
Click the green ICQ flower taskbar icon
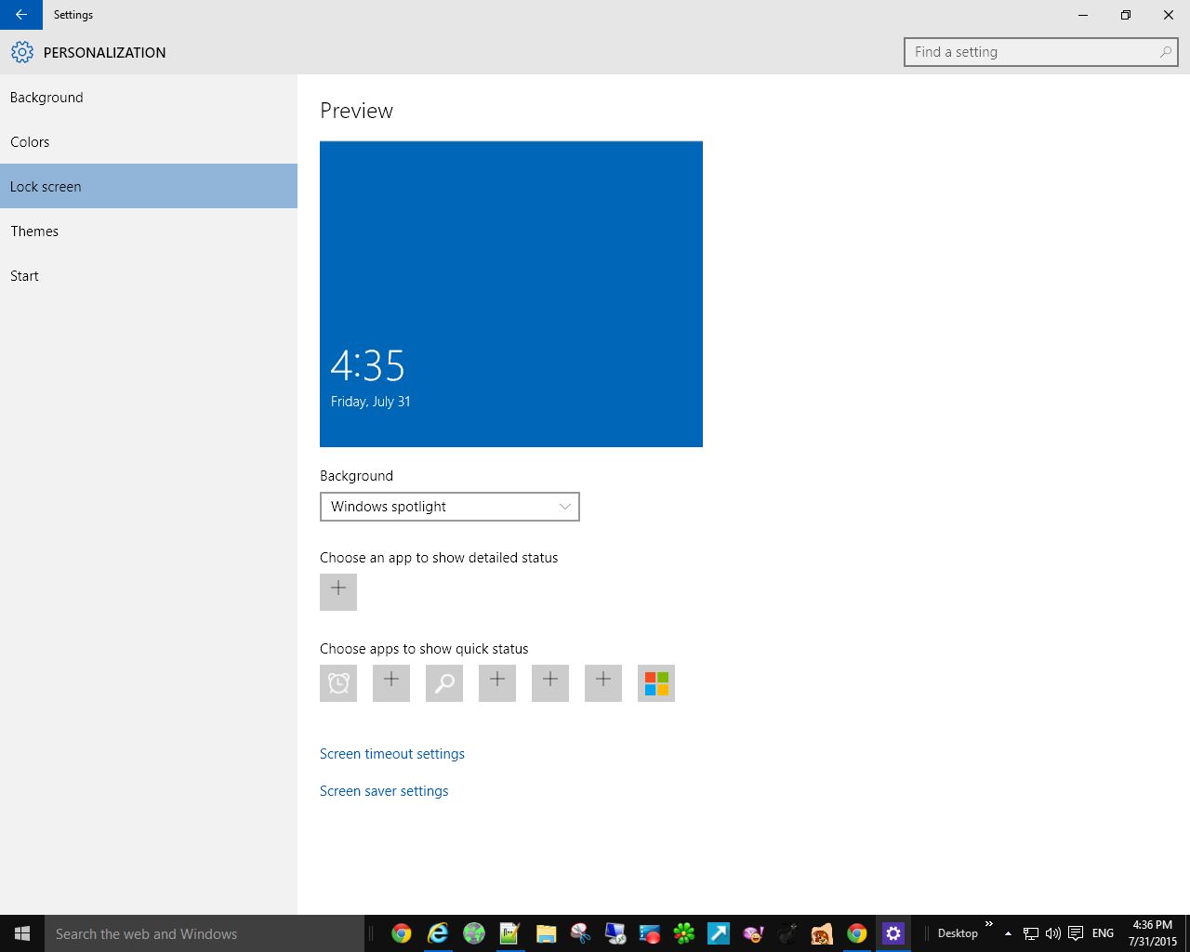(684, 933)
